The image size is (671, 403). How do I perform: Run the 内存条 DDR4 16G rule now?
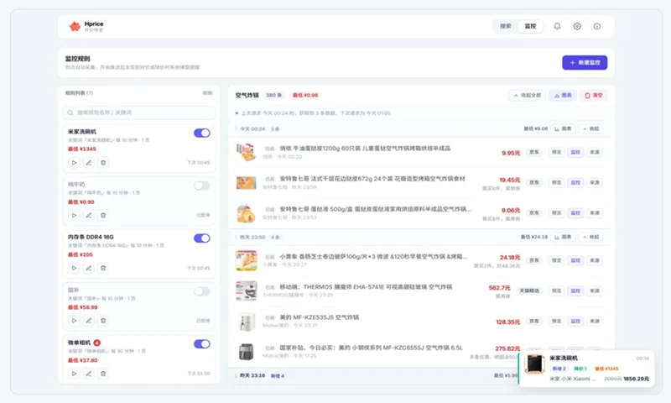[74, 268]
